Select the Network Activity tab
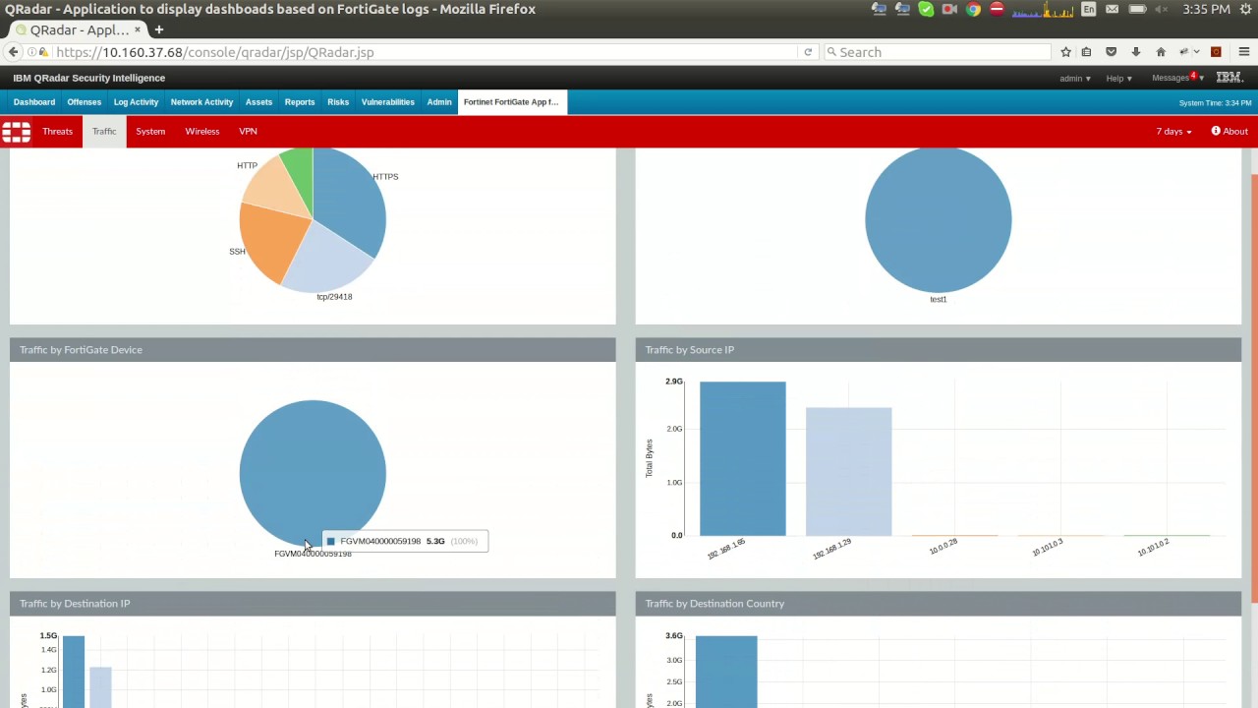The image size is (1258, 708). tap(201, 102)
